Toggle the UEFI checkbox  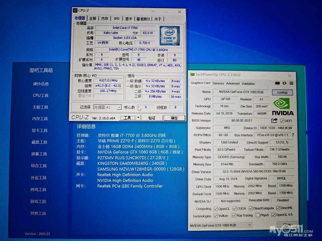point(282,121)
